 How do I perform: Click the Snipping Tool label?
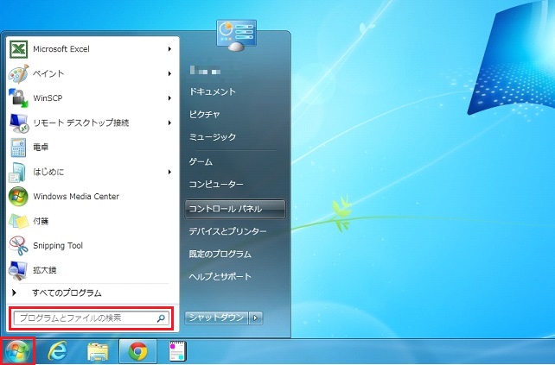(58, 246)
